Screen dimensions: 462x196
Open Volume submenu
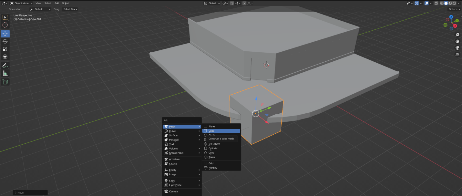(182, 149)
